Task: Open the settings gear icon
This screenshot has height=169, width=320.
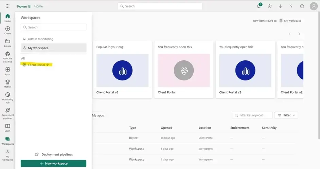Action: (270, 6)
